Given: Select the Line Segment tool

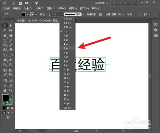Looking at the screenshot, I should point(11,40).
